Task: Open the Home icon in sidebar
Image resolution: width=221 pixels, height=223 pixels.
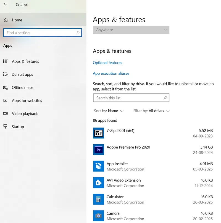Action: pyautogui.click(x=6, y=20)
